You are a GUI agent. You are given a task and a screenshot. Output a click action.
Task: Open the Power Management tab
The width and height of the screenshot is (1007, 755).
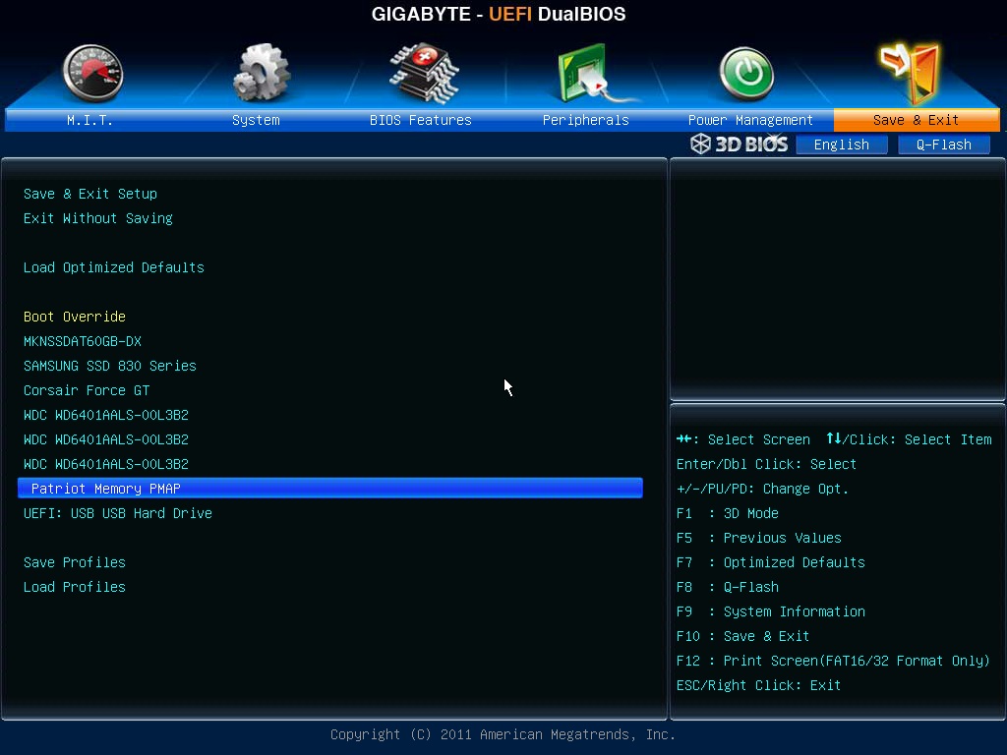[750, 120]
